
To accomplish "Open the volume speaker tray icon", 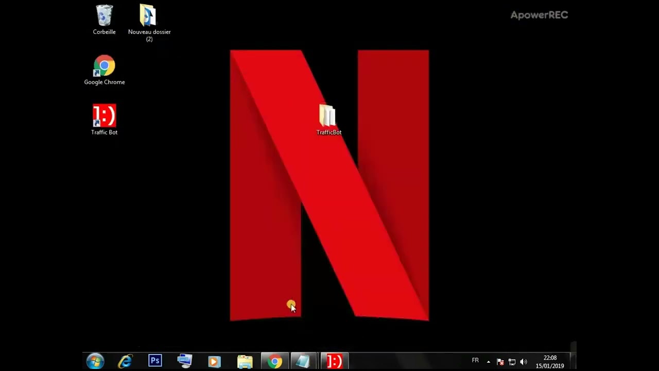I will point(524,362).
